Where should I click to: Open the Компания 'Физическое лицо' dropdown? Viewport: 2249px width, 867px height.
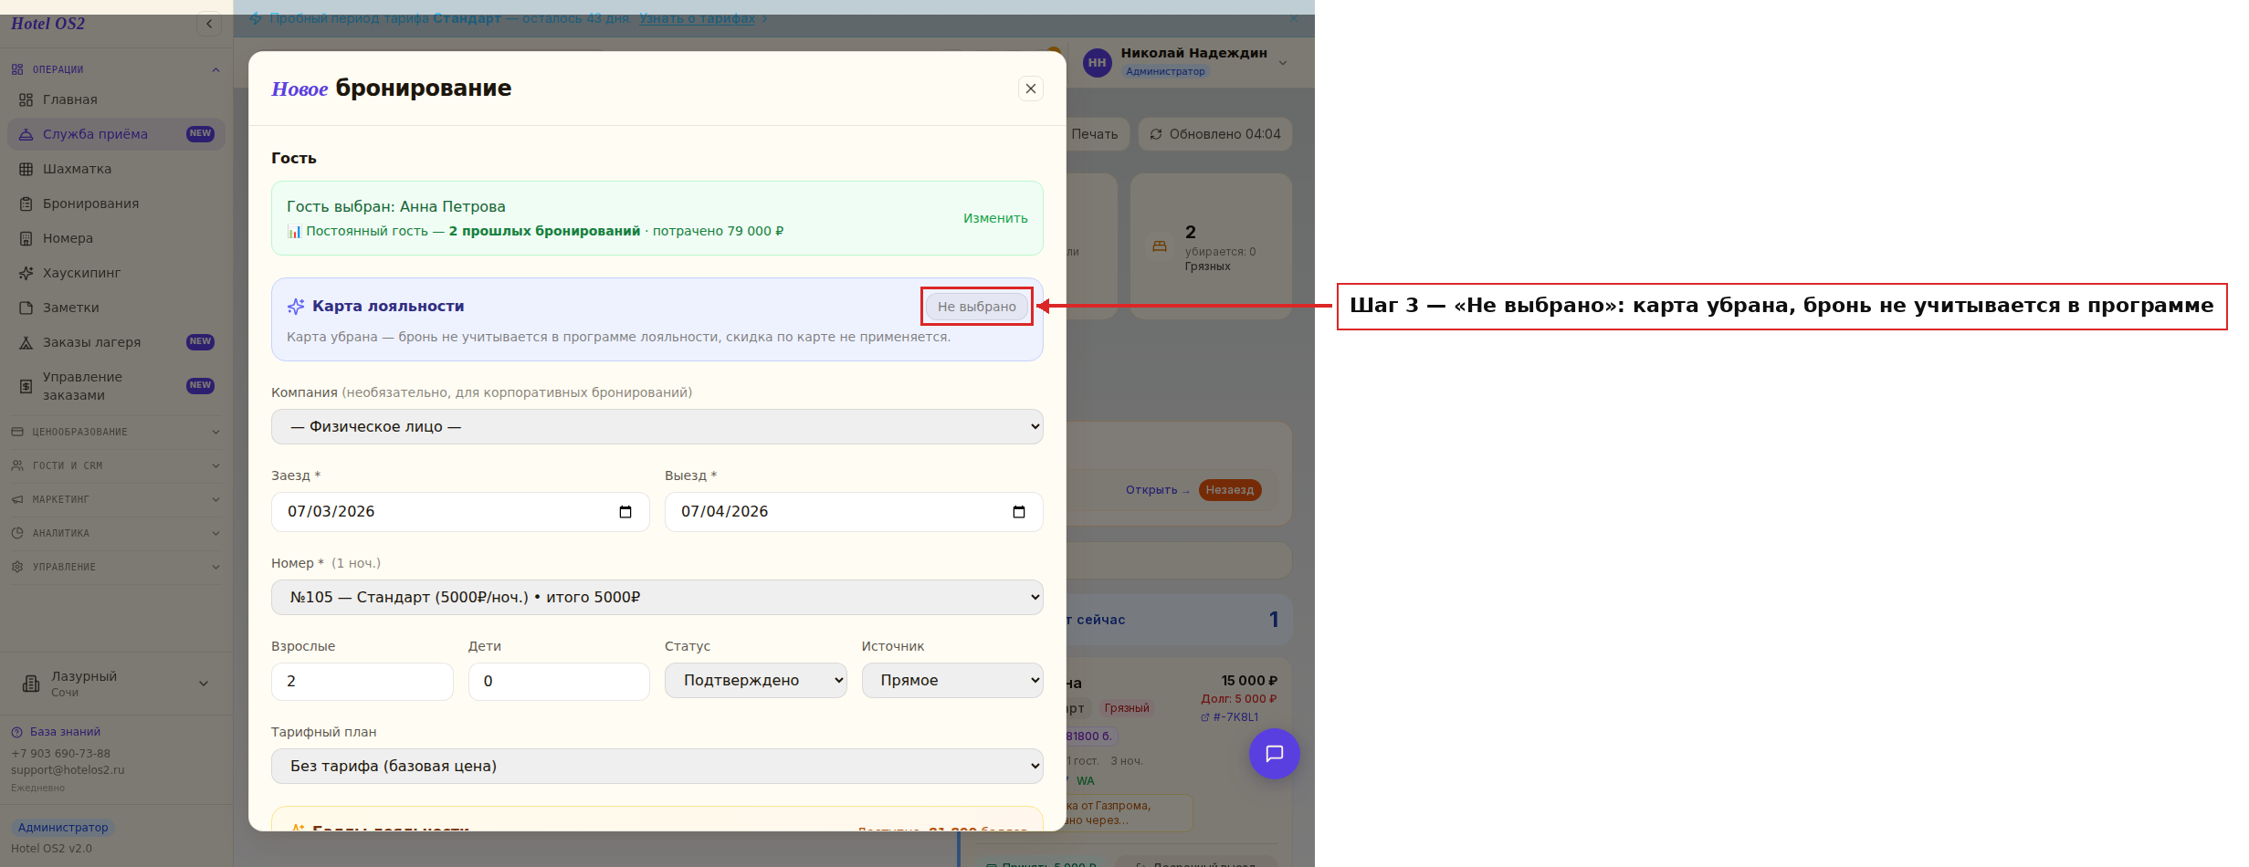pyautogui.click(x=657, y=426)
